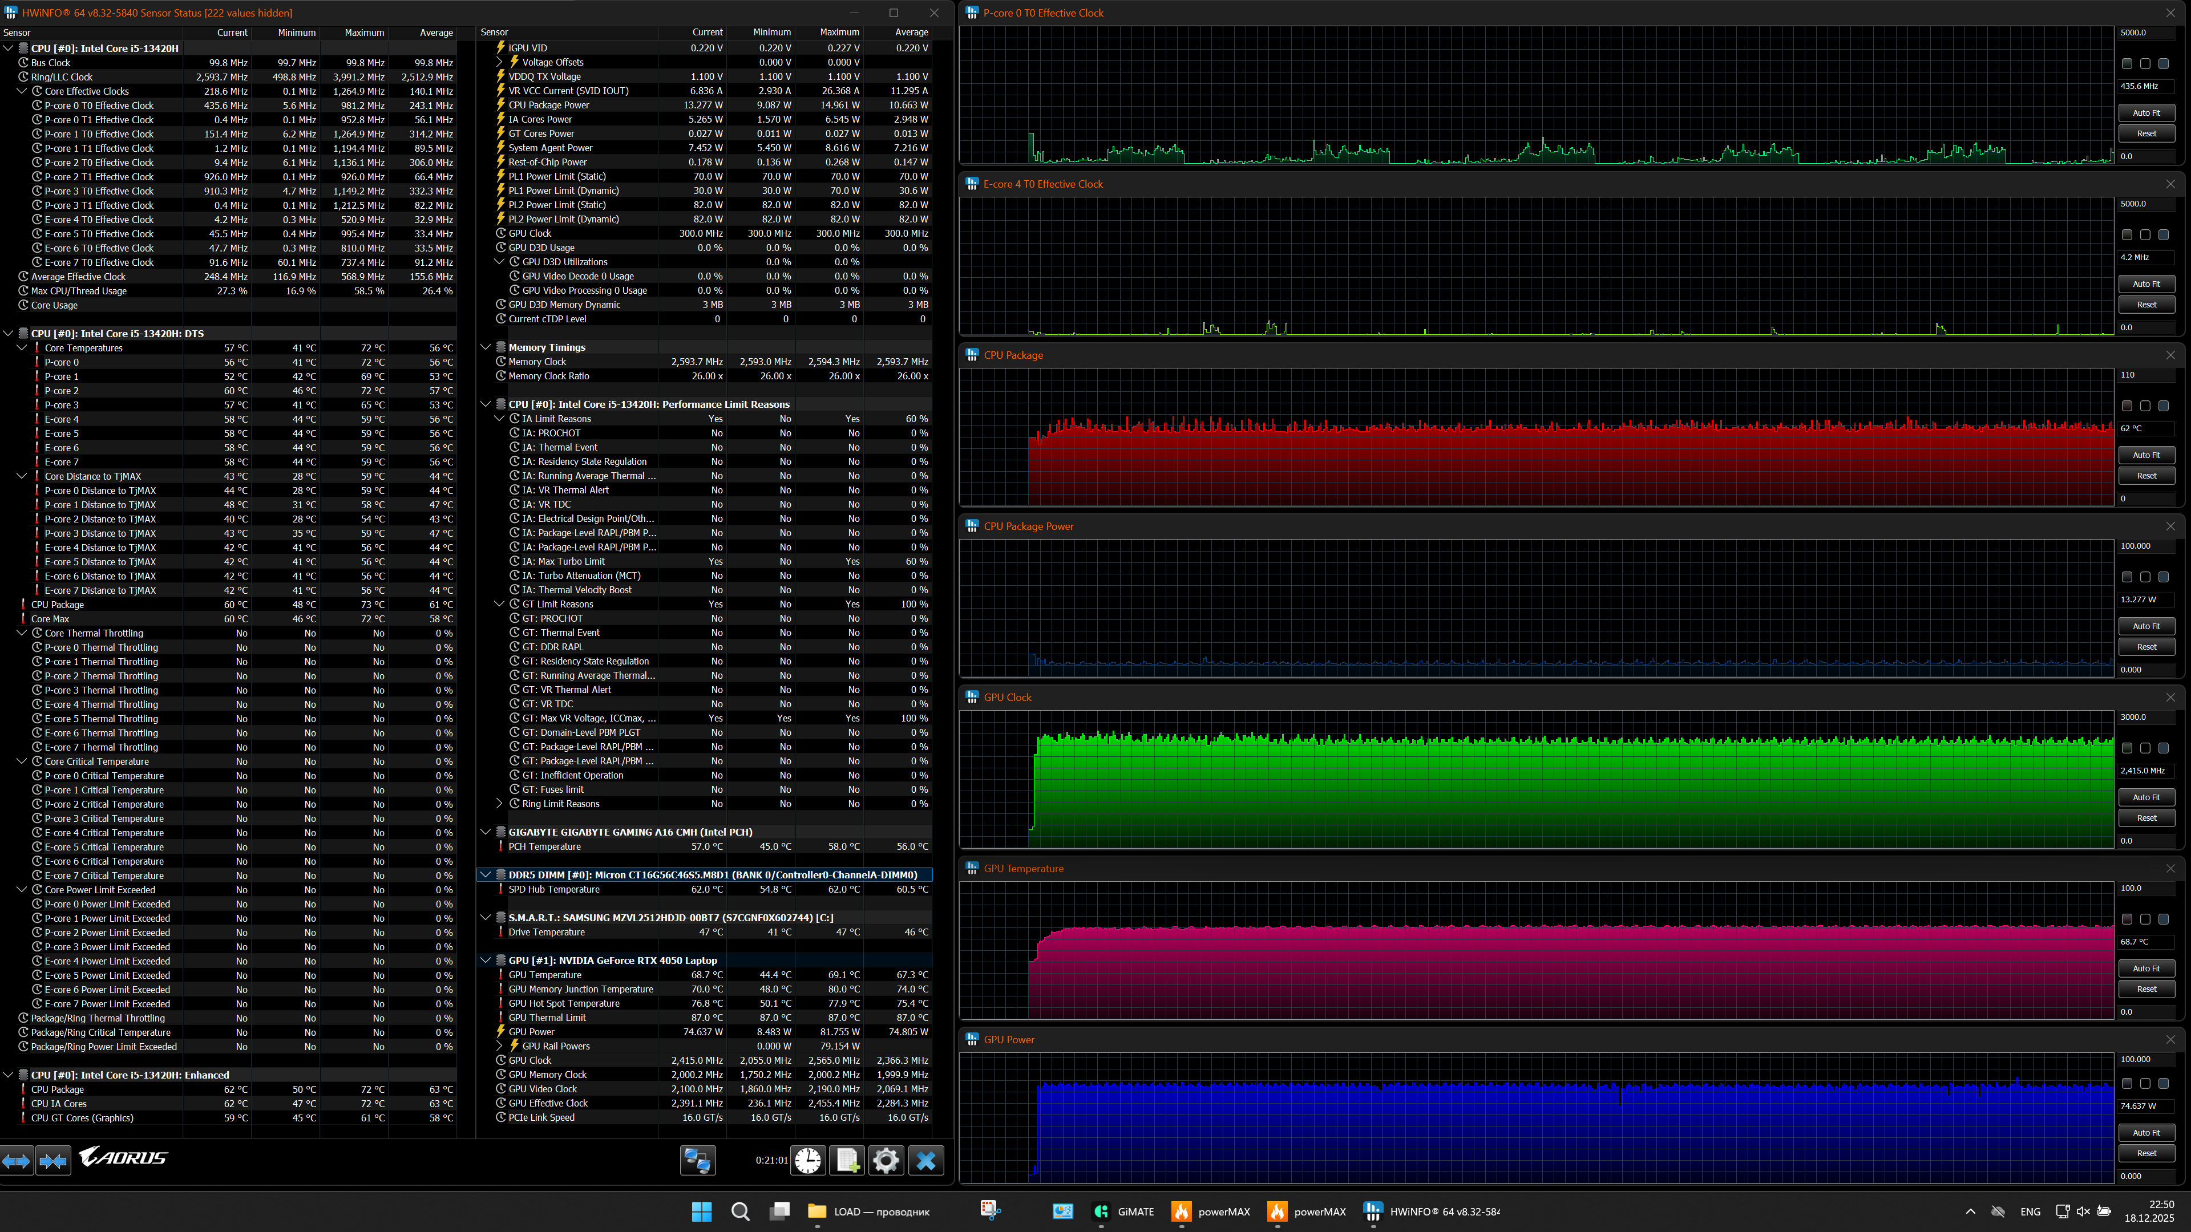Toggle the middle square in CPU Package graph
Viewport: 2191px width, 1232px height.
2145,407
